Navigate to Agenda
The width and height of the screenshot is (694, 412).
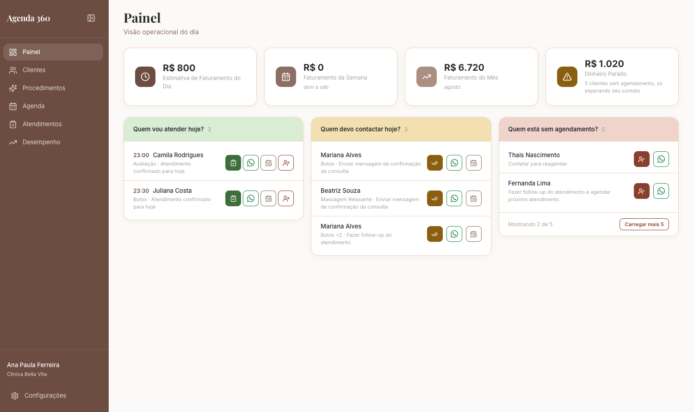(x=53, y=106)
